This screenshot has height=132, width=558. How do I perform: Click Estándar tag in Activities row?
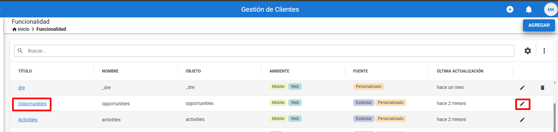coord(364,119)
